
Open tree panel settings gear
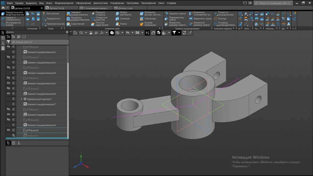[67, 32]
